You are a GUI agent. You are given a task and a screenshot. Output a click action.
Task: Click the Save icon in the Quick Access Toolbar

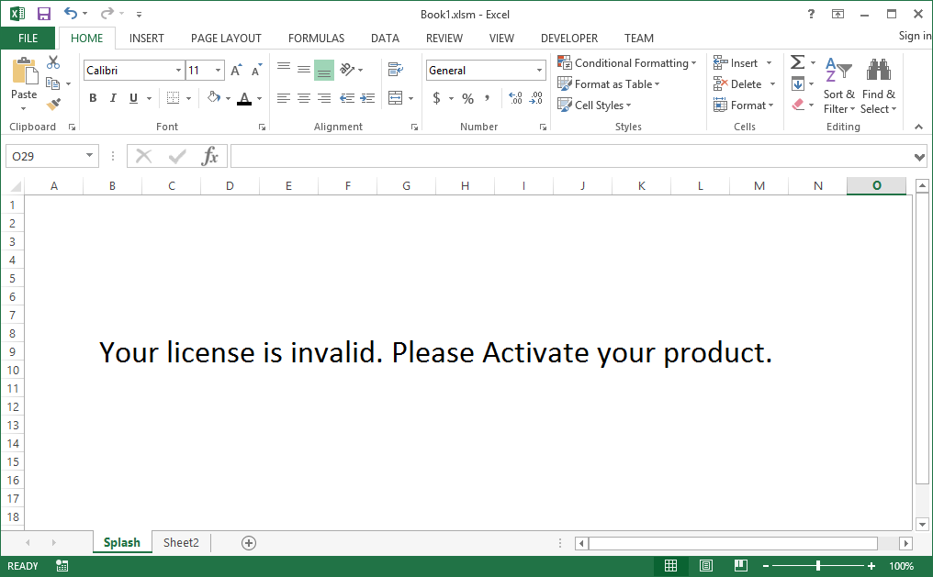point(44,14)
